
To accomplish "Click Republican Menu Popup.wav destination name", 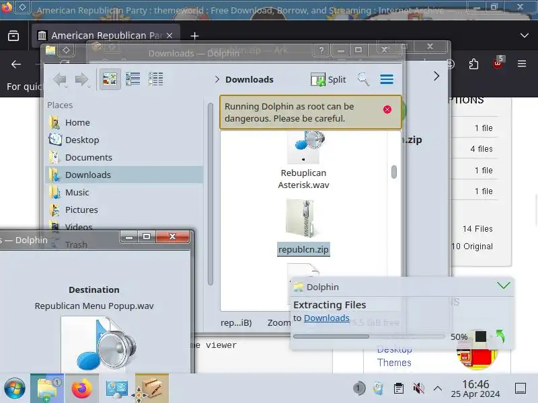I will [94, 306].
